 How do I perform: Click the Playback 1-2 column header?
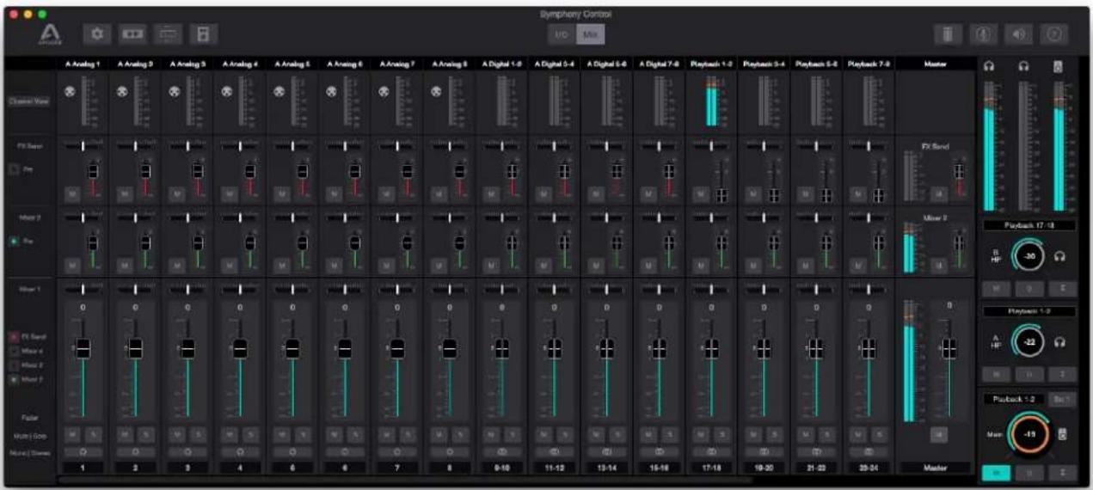713,64
